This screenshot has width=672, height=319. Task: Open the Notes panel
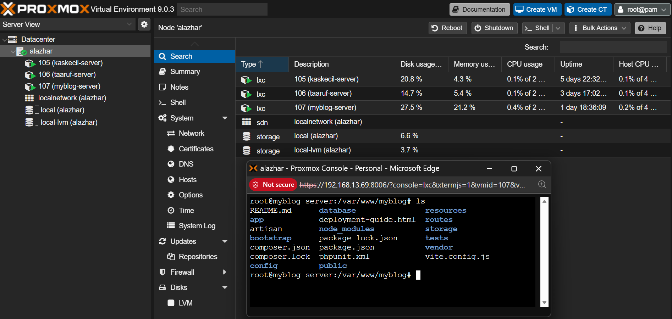coord(194,87)
